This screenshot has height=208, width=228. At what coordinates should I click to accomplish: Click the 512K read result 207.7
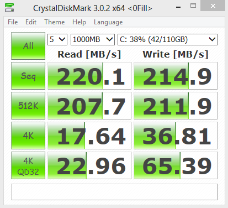(x=89, y=106)
